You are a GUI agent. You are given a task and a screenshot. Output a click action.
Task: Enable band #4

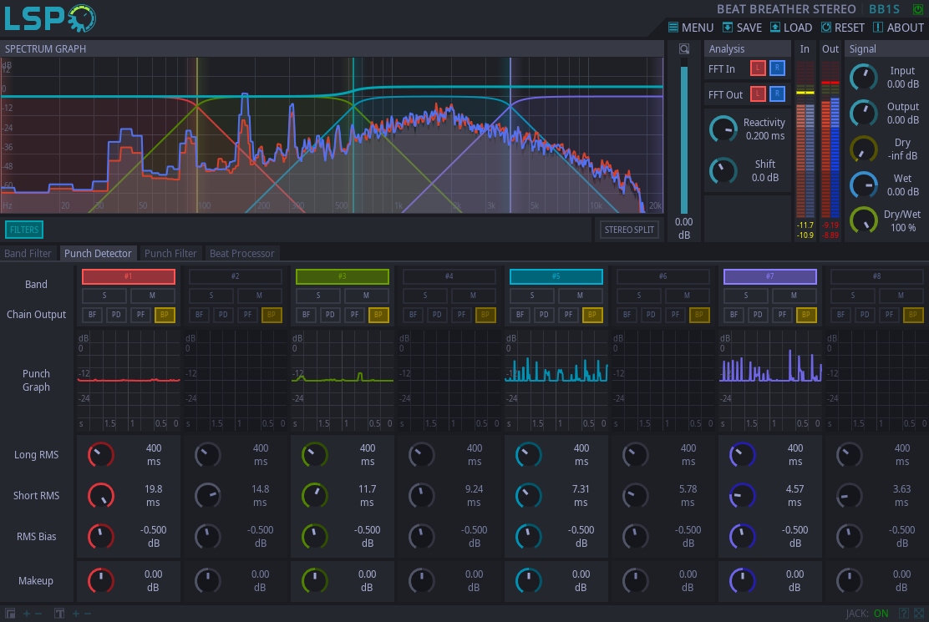pyautogui.click(x=449, y=276)
